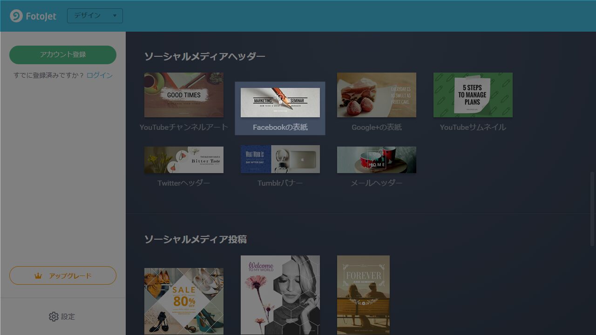This screenshot has width=596, height=335.
Task: Open the Welcome to My World post template
Action: 280,295
